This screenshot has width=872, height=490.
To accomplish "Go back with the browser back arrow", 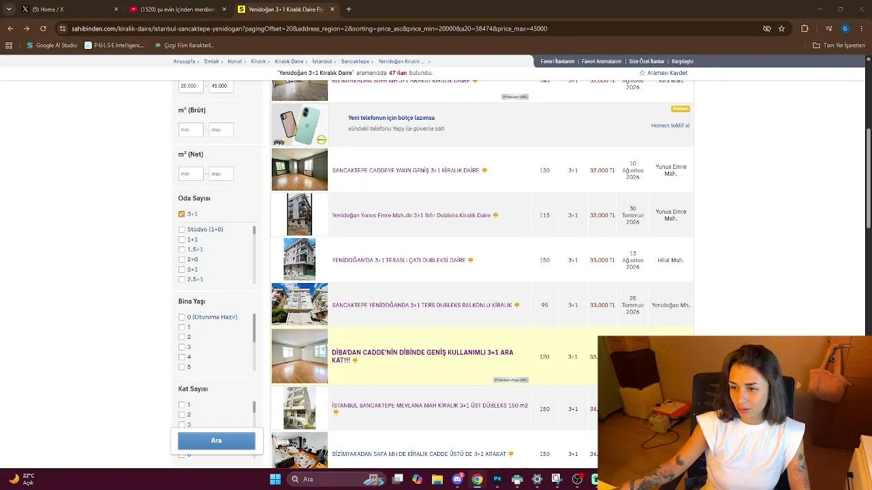I will [x=10, y=29].
